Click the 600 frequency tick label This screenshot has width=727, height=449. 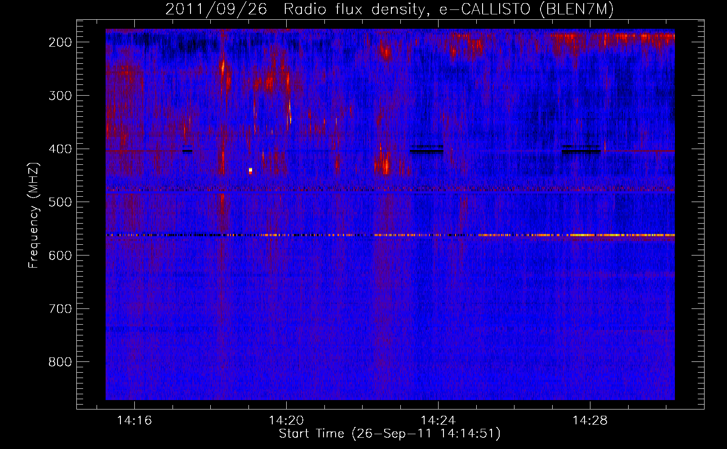(60, 255)
